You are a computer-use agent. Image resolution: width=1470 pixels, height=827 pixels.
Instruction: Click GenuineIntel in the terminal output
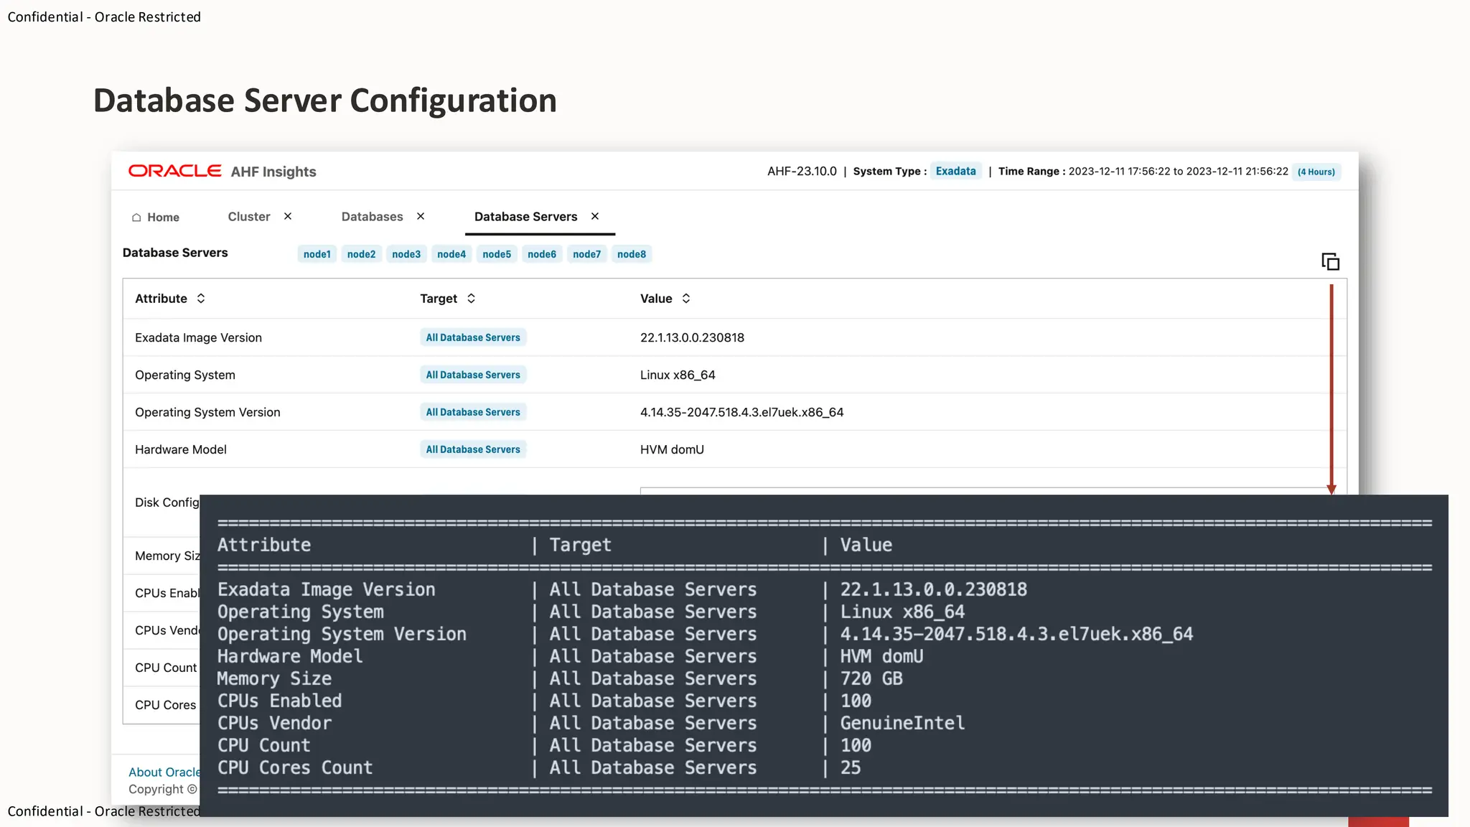902,723
